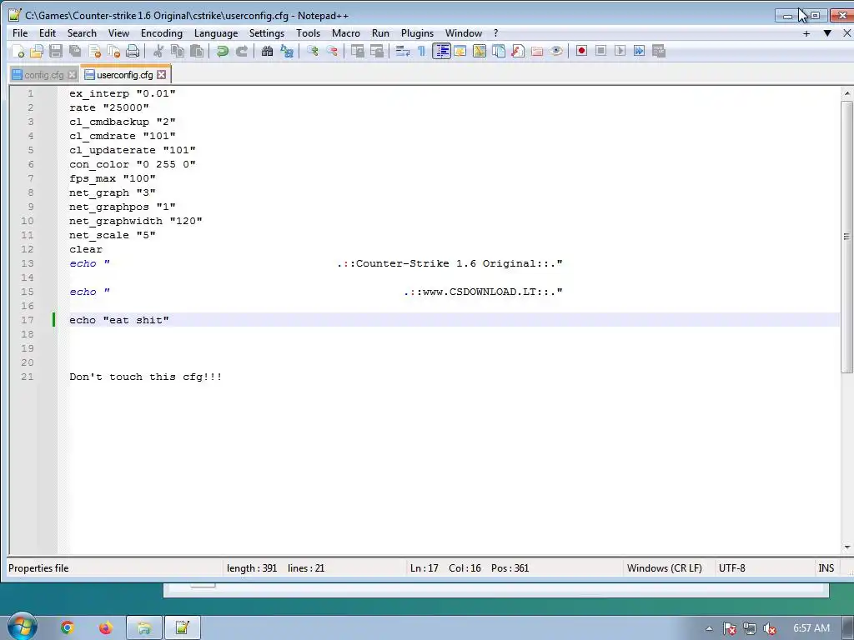The width and height of the screenshot is (854, 640).
Task: Open the tab list down arrow
Action: coord(827,33)
